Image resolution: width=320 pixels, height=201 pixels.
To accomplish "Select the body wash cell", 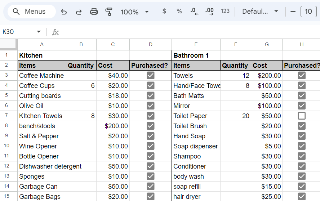I will (x=196, y=176).
